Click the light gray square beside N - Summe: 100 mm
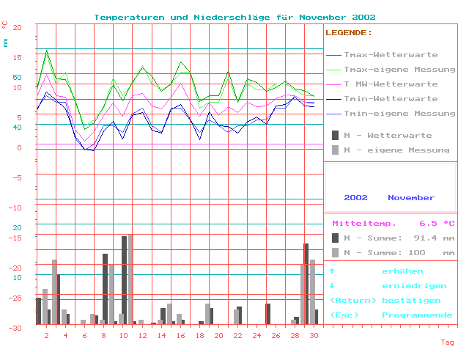Viewport: 469px width, 352px height. [335, 252]
